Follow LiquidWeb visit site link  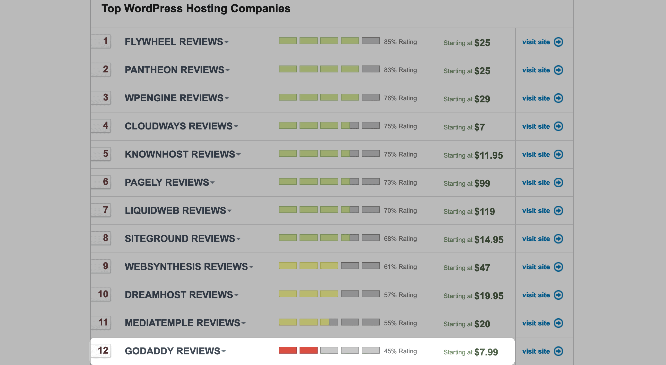coord(536,211)
